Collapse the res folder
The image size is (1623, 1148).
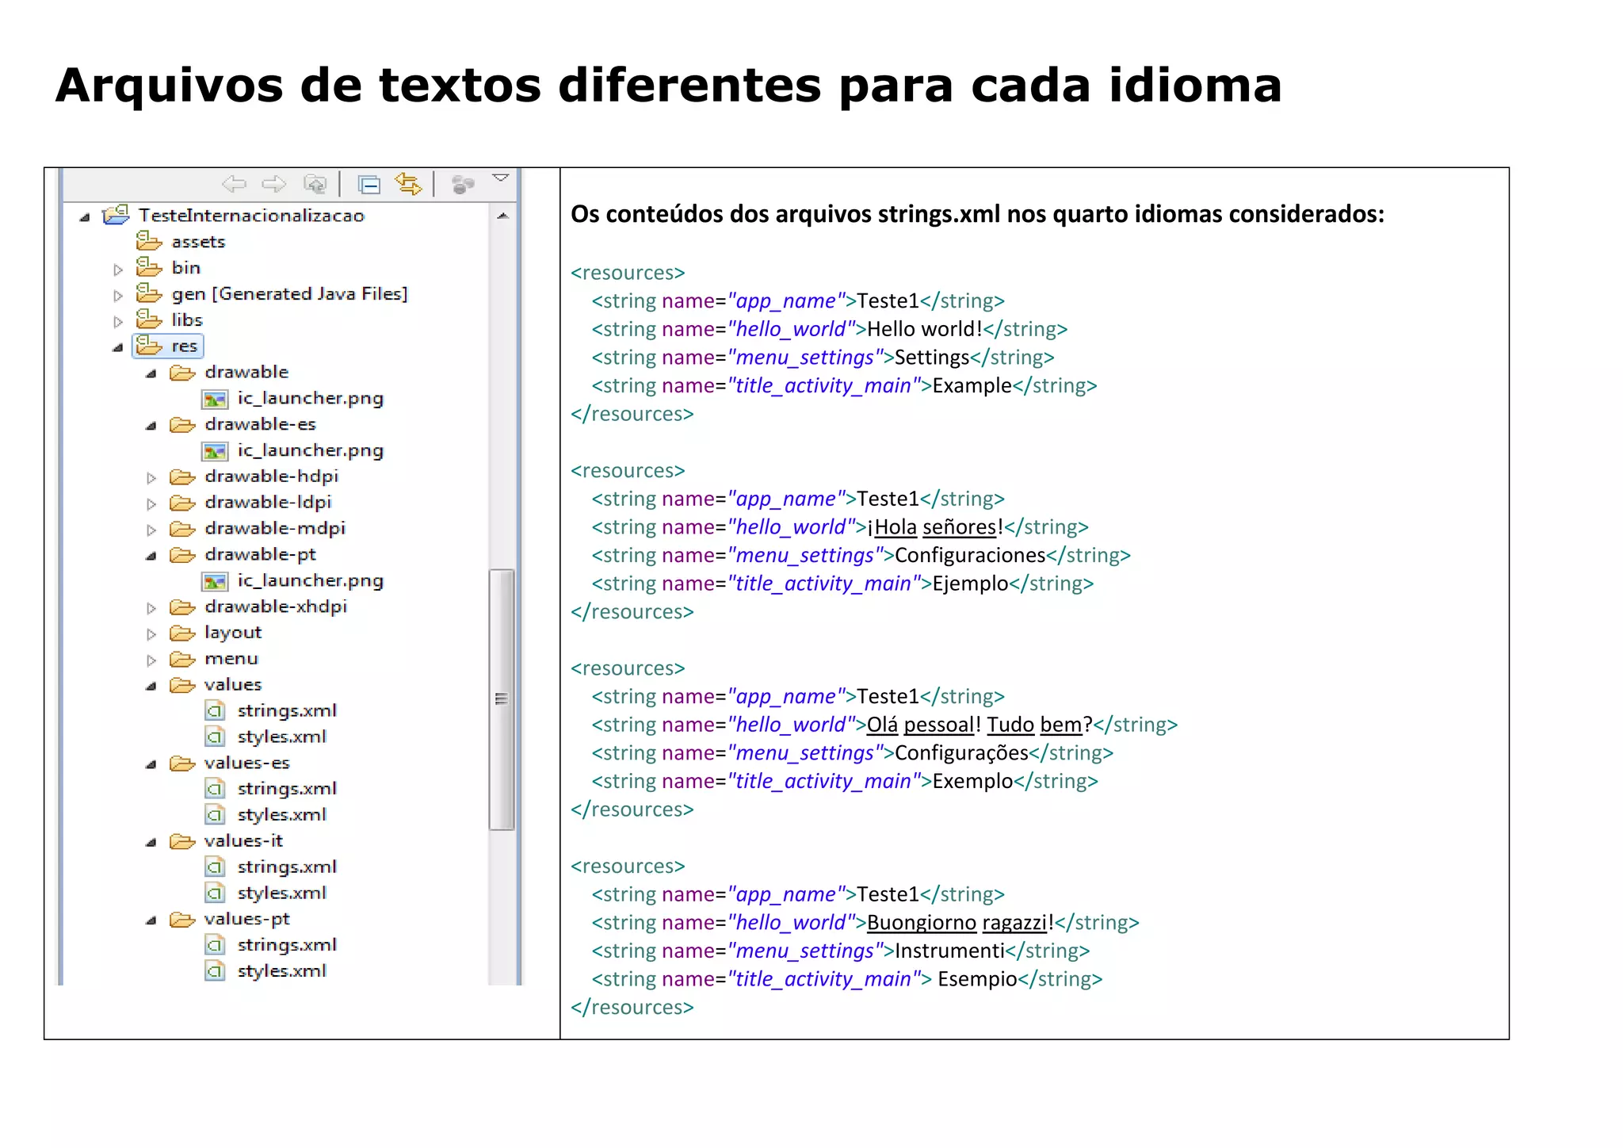[118, 347]
